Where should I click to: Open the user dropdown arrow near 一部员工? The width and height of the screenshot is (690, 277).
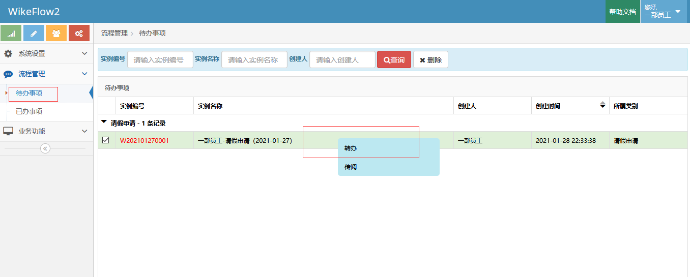click(x=677, y=11)
